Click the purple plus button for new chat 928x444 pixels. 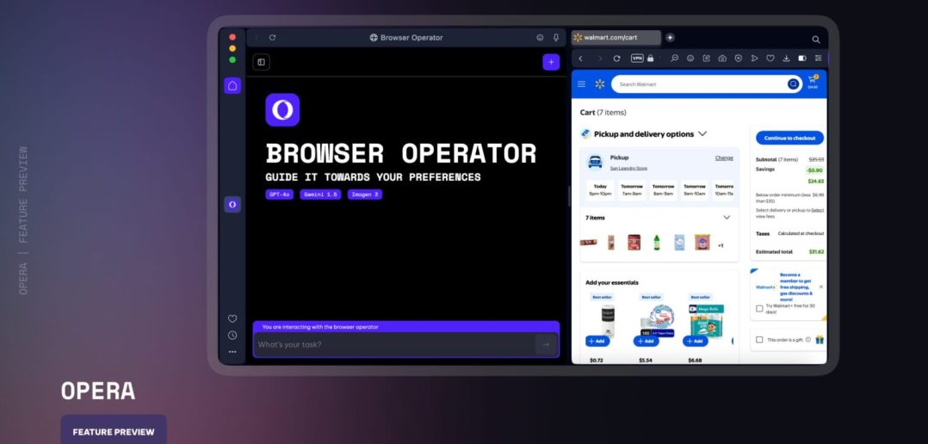550,62
